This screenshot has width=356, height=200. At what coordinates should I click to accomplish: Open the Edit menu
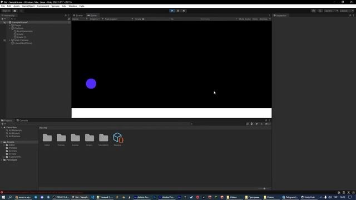[9, 6]
